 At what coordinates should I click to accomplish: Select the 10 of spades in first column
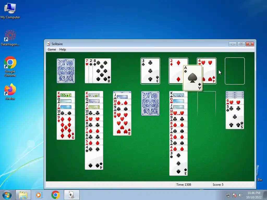pyautogui.click(x=66, y=112)
